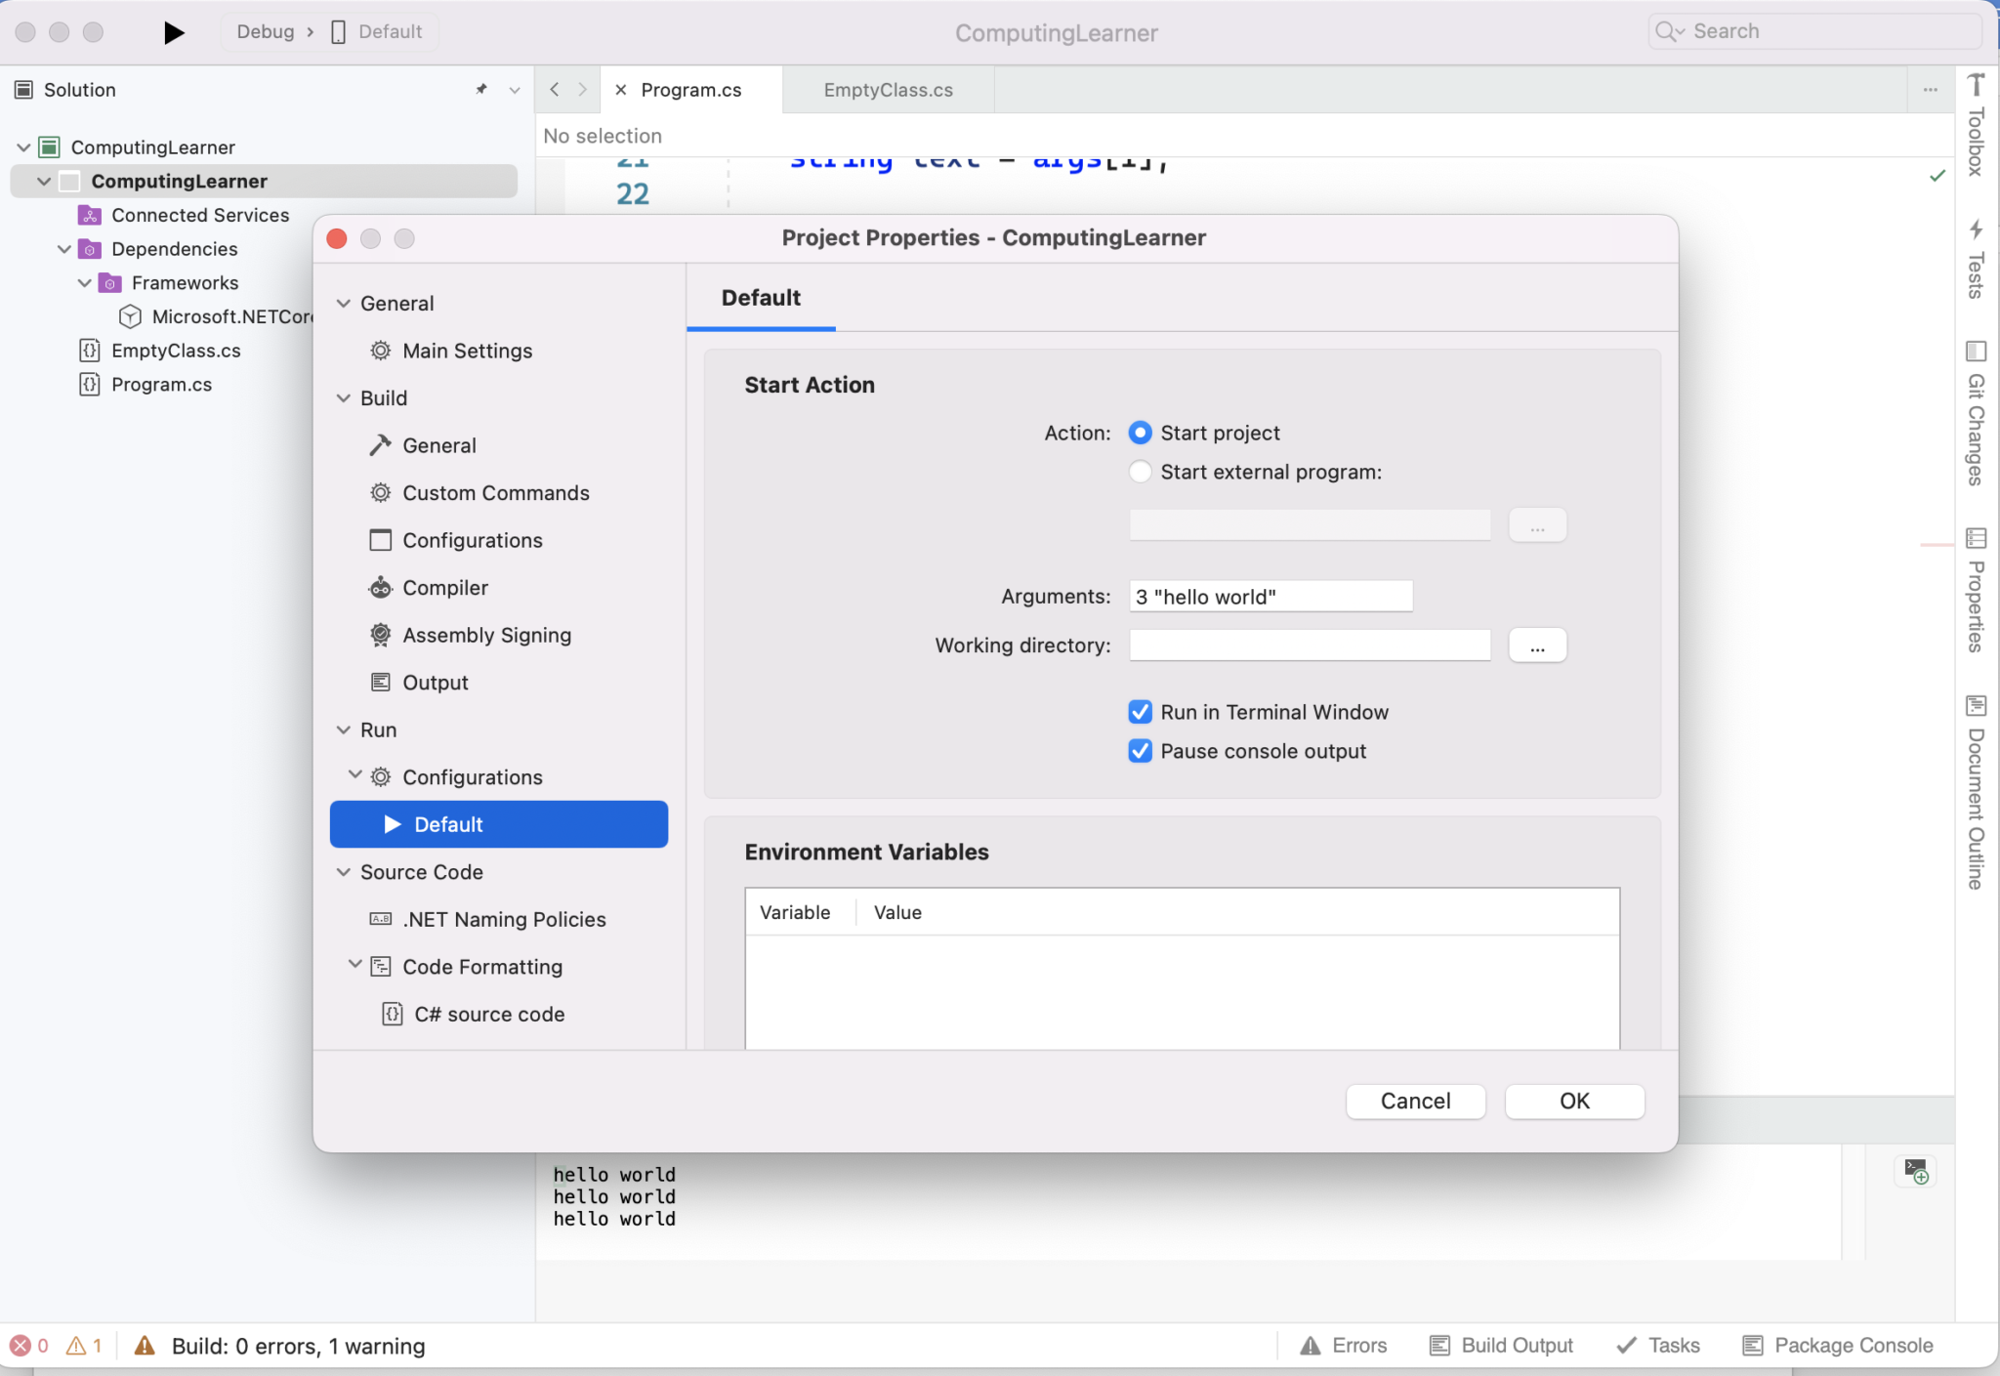This screenshot has width=2000, height=1376.
Task: Select Default run configuration item
Action: (x=499, y=824)
